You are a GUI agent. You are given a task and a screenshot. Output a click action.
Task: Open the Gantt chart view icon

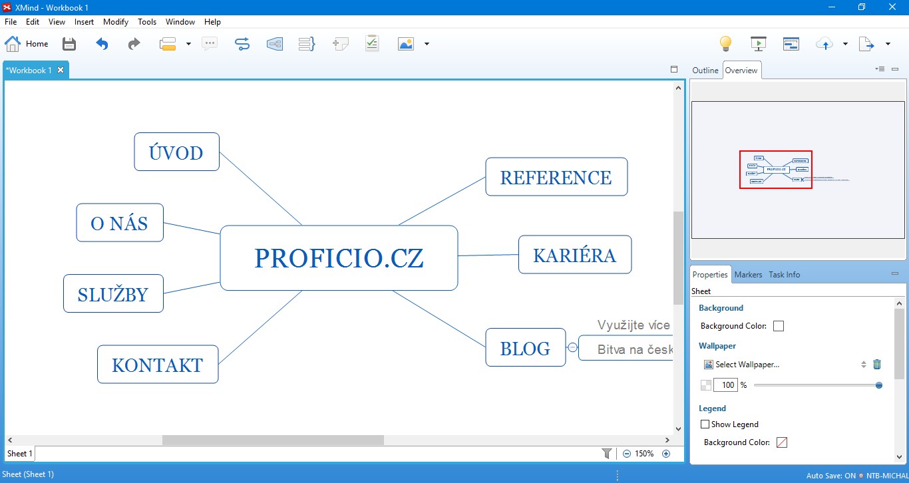791,44
